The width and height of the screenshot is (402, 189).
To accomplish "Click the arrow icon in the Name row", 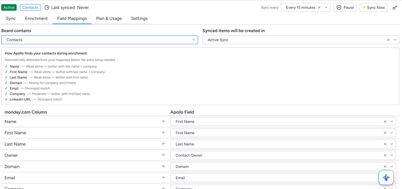I will [x=164, y=121].
